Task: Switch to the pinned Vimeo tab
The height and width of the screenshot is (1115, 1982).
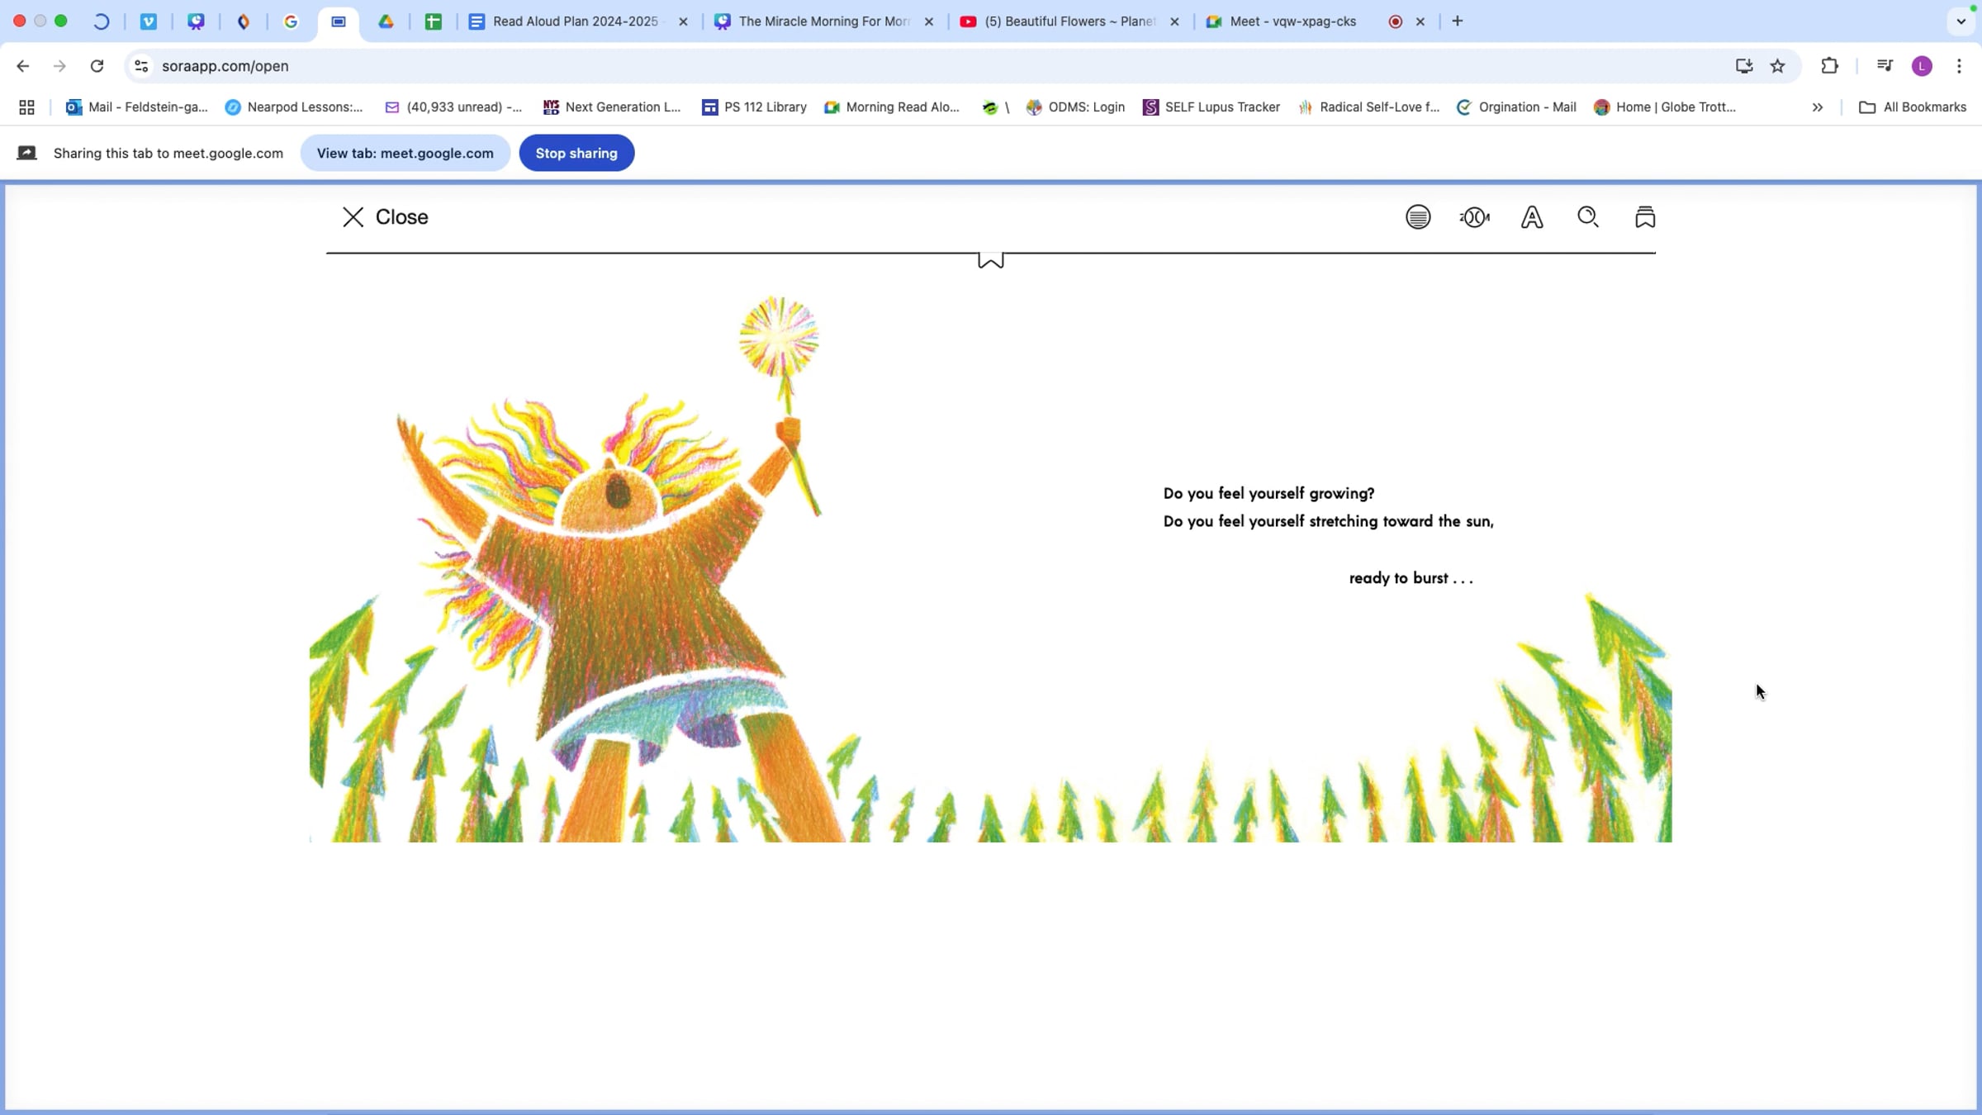Action: point(149,21)
